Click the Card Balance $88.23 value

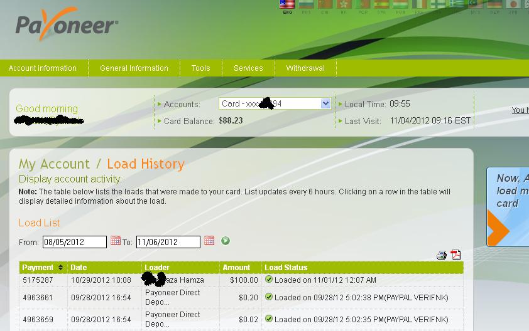click(x=231, y=120)
